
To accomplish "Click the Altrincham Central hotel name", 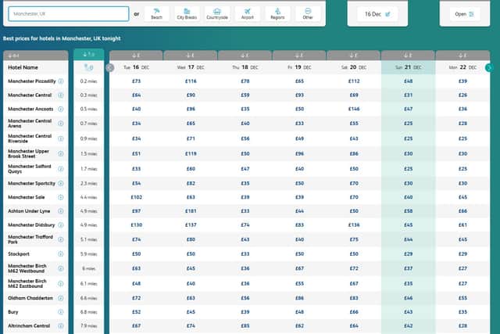I will pyautogui.click(x=29, y=325).
